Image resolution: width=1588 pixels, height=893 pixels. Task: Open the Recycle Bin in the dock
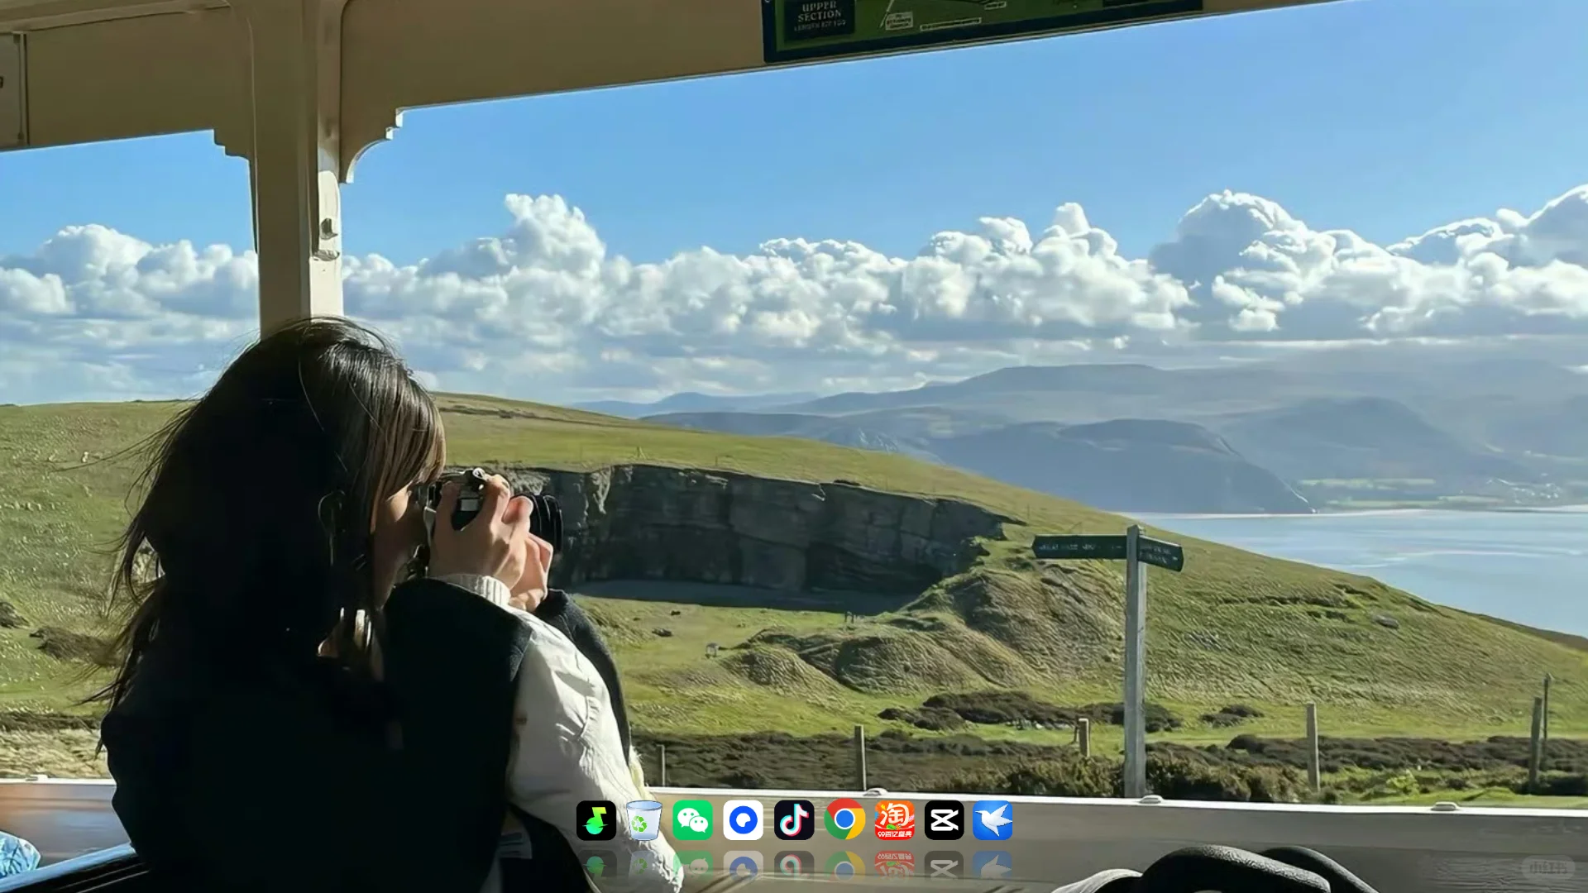(643, 820)
